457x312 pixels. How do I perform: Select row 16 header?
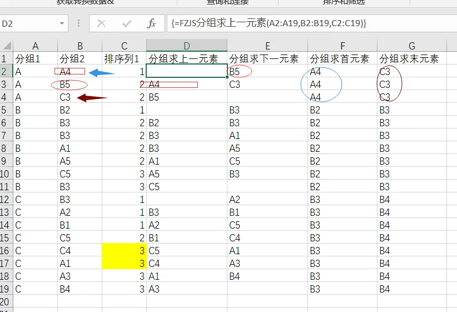(7, 250)
